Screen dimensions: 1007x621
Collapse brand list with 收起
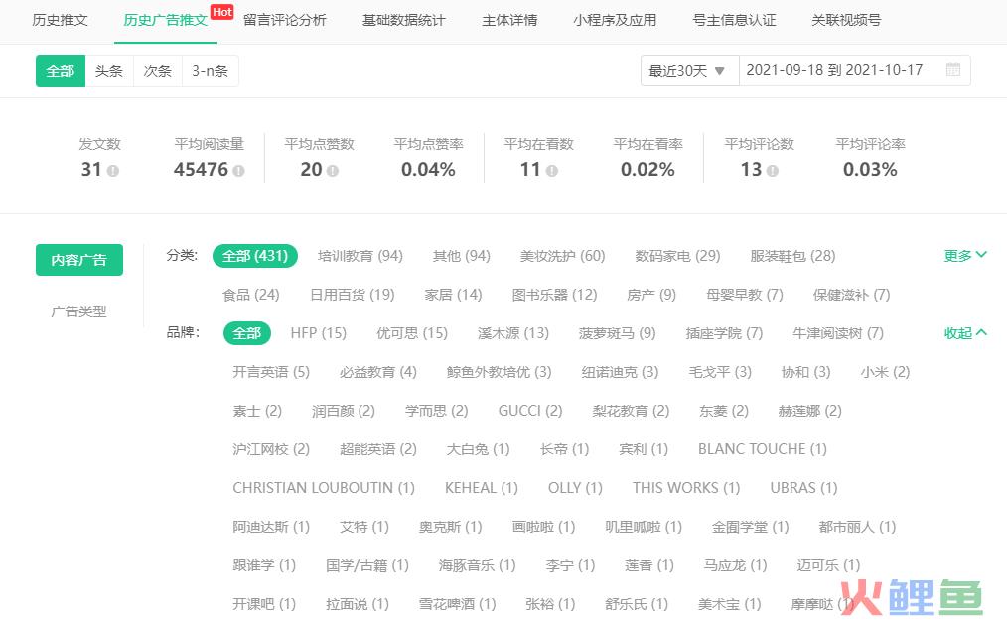(x=964, y=333)
